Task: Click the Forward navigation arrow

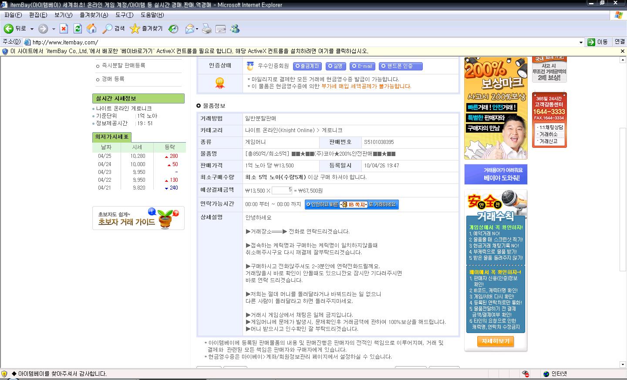Action: tap(43, 29)
